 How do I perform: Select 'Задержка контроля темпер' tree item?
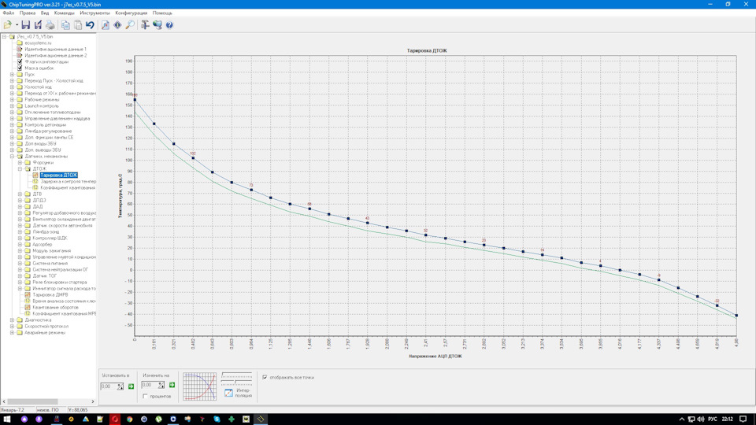point(68,182)
